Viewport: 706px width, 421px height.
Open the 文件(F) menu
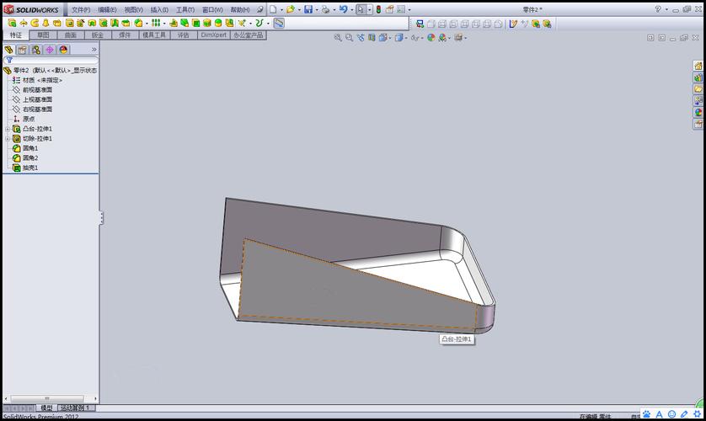(81, 9)
